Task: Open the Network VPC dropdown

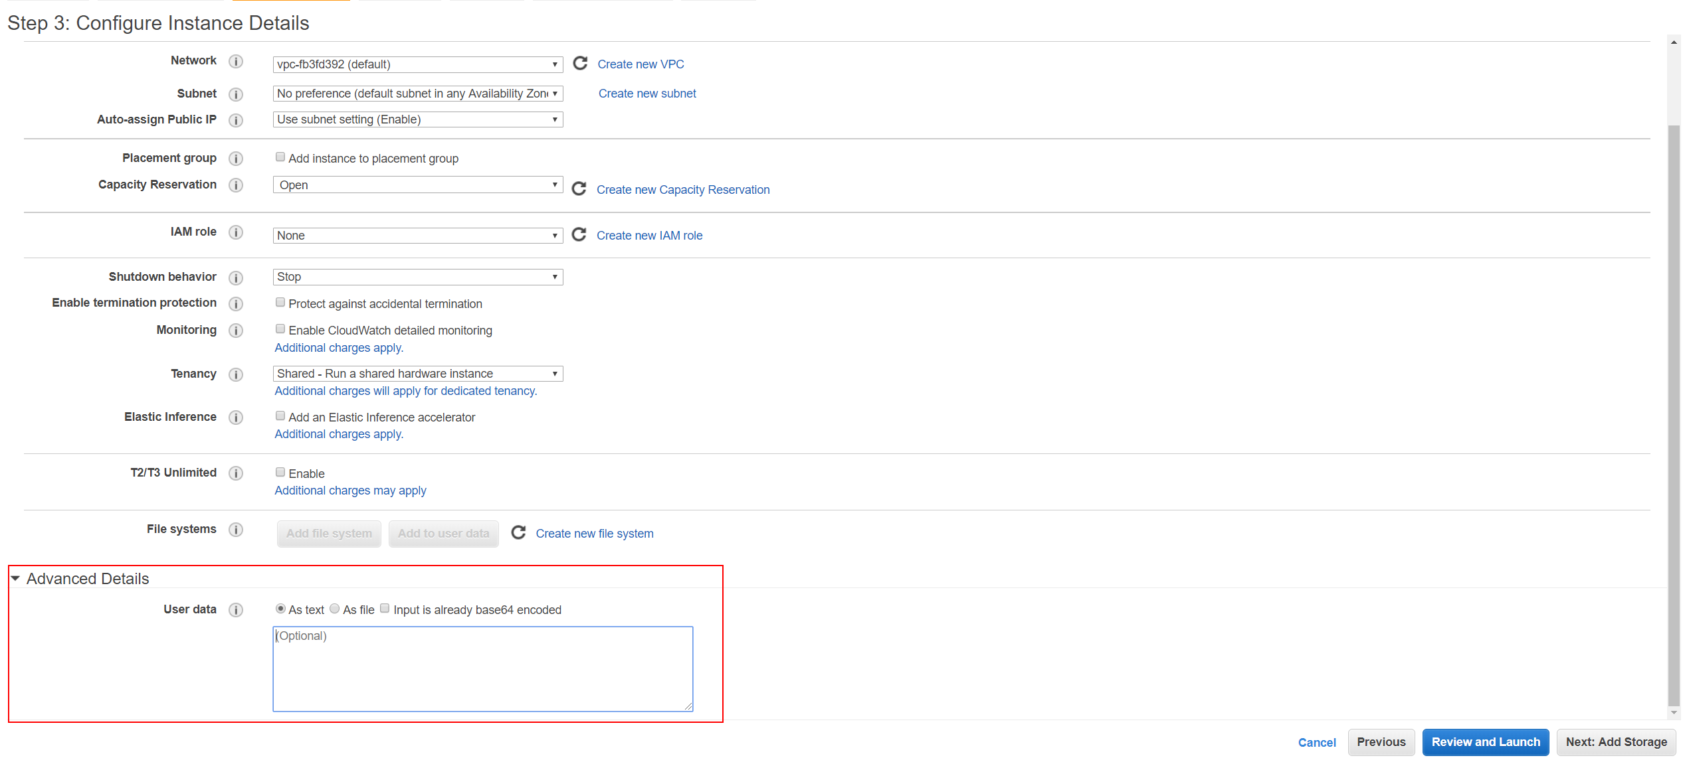Action: pyautogui.click(x=417, y=64)
